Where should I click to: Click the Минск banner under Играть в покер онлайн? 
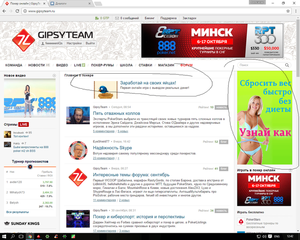pyautogui.click(x=264, y=189)
